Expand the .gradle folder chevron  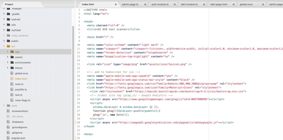[x=4, y=14]
